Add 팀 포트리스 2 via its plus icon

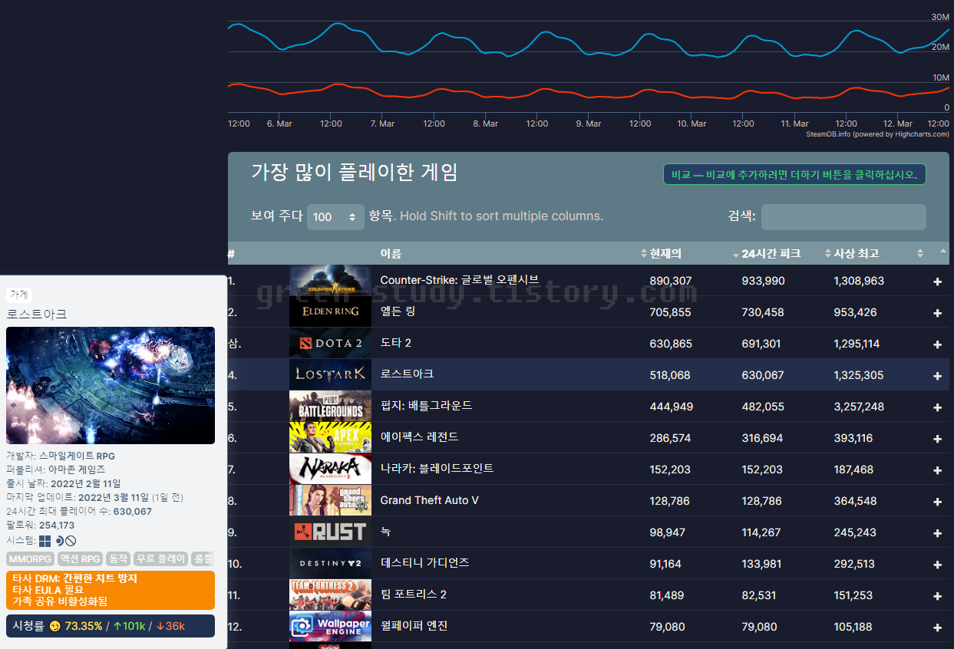coord(937,596)
